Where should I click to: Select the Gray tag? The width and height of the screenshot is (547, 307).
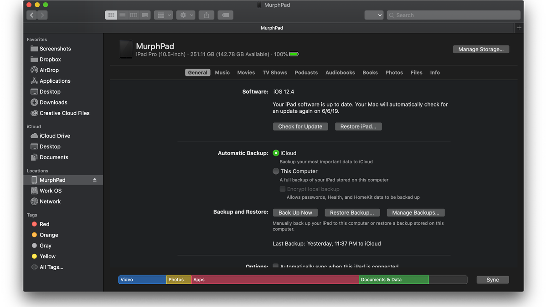63,246
